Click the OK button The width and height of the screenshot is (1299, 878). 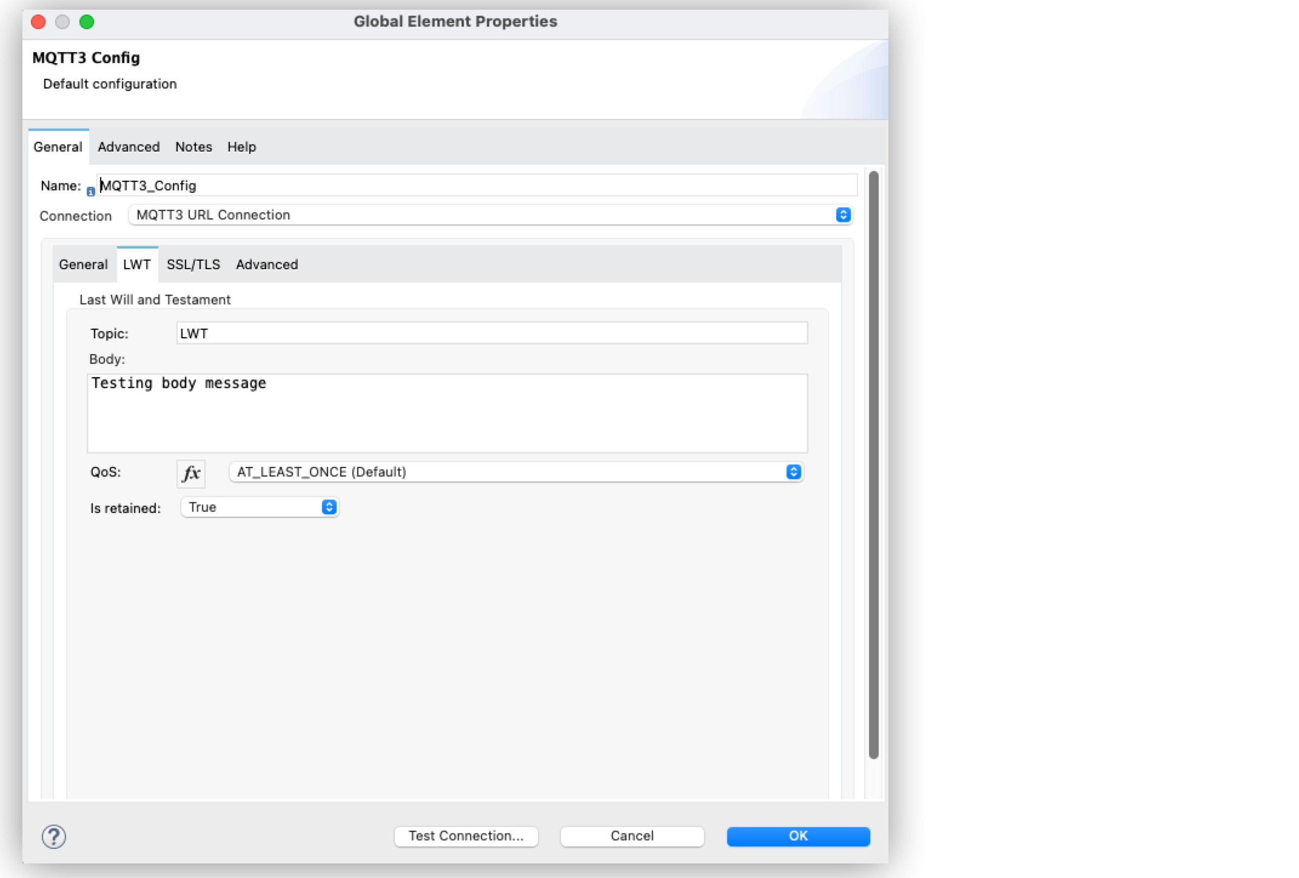(799, 836)
